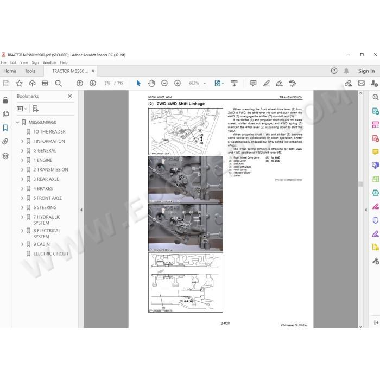Toggle the Bookmarks sidebar icon
The height and width of the screenshot is (380, 380).
click(5, 128)
